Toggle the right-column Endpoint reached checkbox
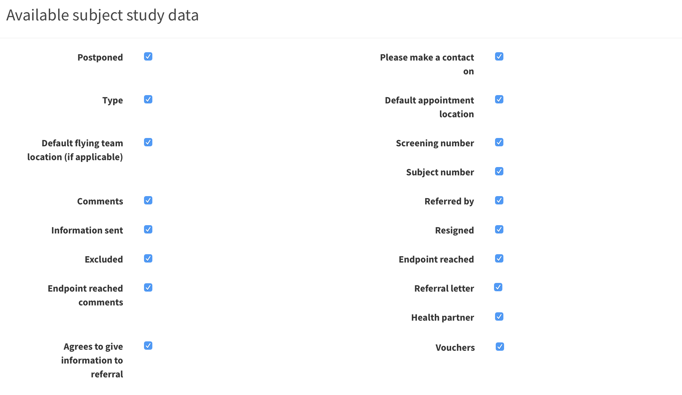682x395 pixels. 499,258
